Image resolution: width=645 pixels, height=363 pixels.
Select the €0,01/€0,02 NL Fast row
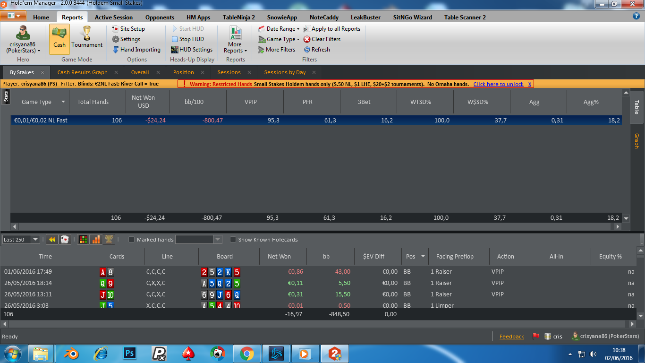(316, 121)
